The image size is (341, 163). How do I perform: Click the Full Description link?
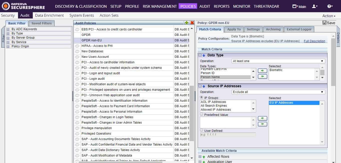tap(314, 41)
